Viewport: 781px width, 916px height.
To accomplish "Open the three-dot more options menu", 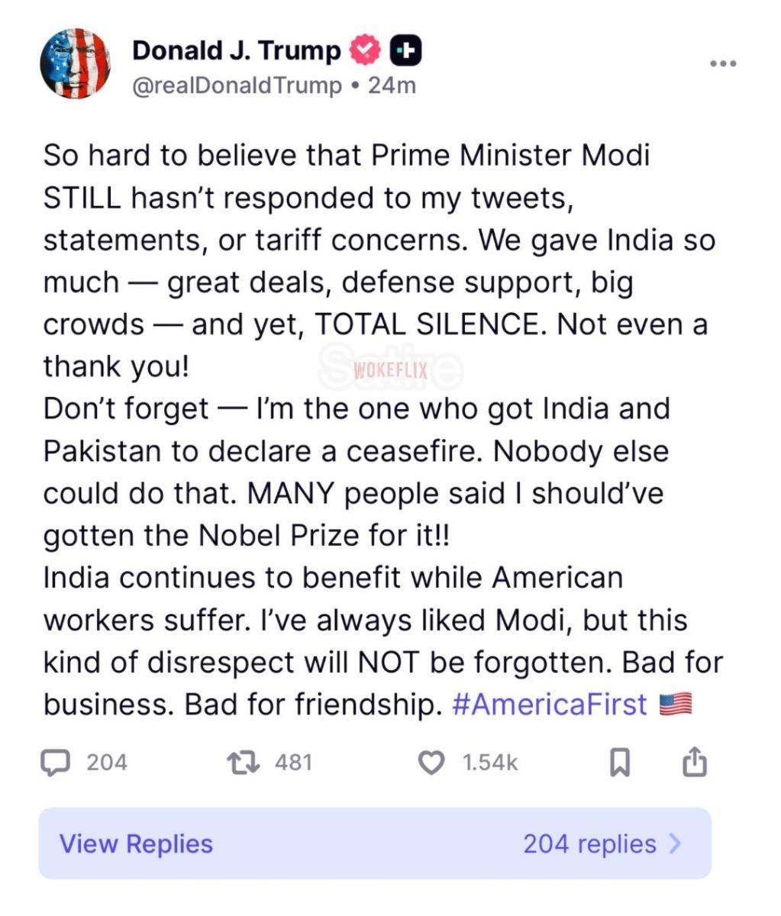I will [723, 63].
